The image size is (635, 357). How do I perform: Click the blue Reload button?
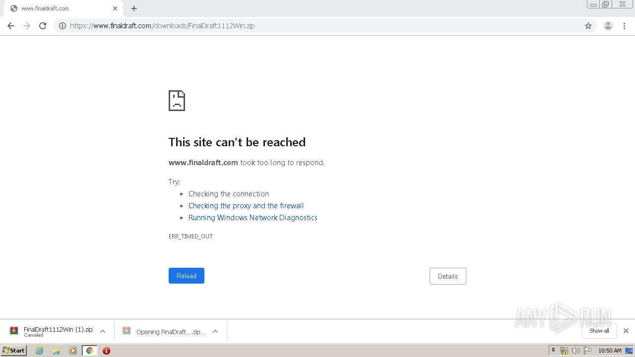coord(187,276)
